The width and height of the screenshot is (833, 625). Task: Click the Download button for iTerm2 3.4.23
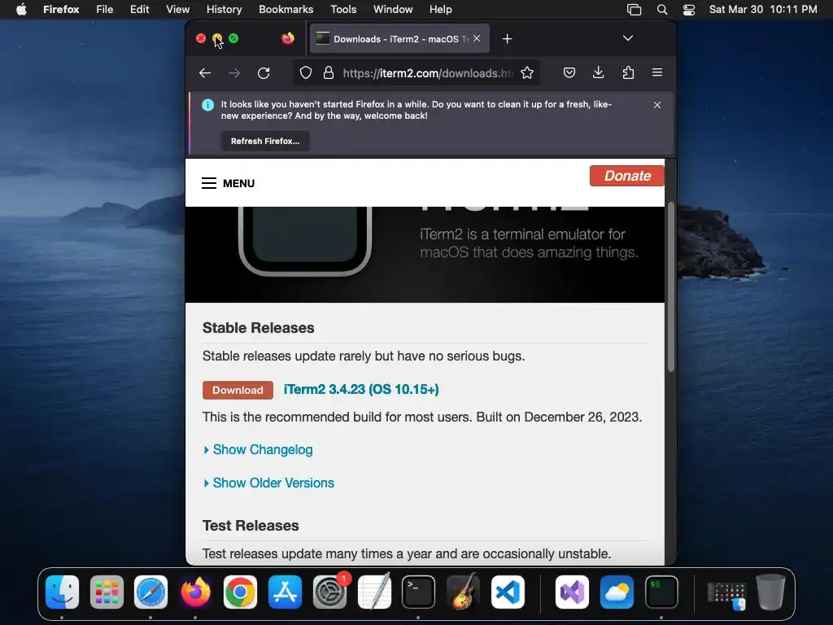point(238,390)
